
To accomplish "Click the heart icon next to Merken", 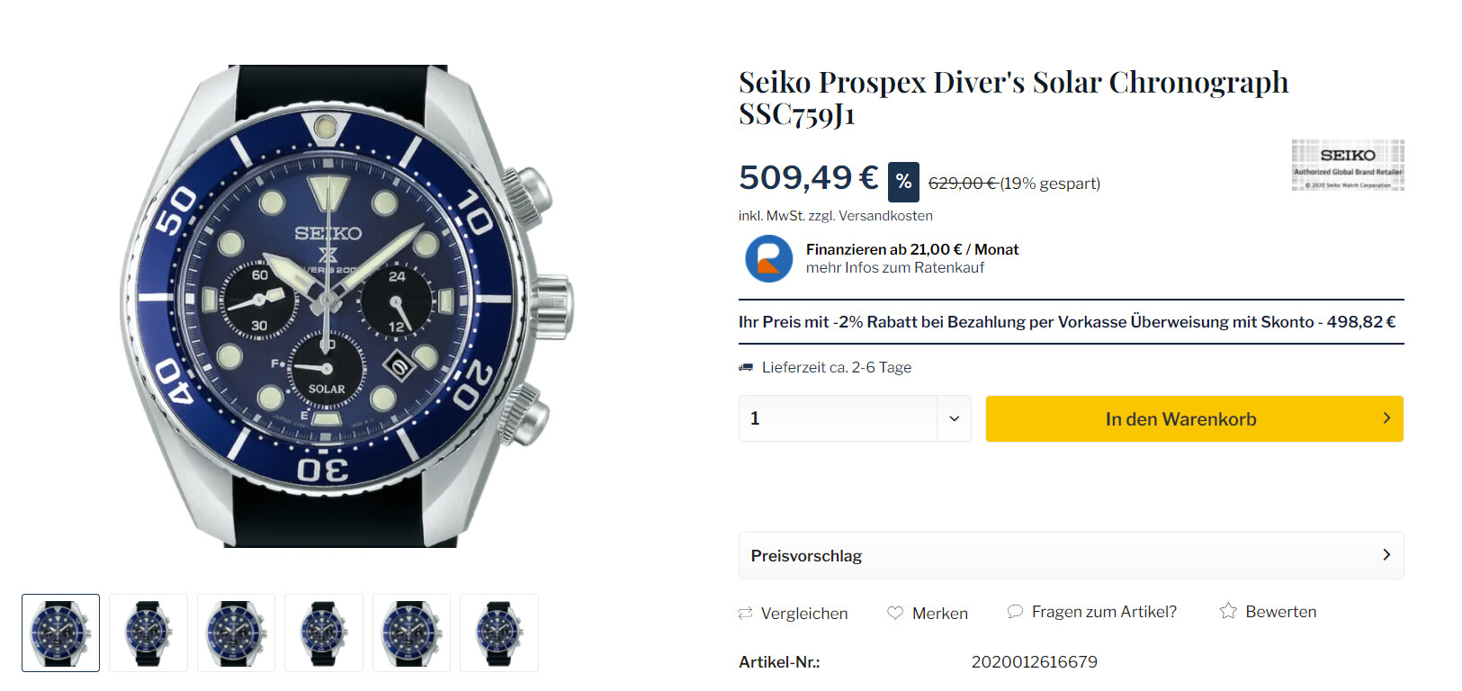I will (895, 613).
